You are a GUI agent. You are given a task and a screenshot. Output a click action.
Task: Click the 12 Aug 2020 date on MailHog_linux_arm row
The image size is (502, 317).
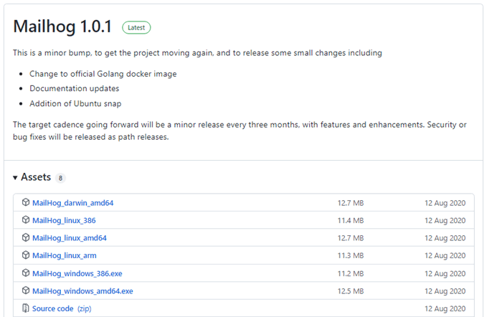[x=445, y=256]
